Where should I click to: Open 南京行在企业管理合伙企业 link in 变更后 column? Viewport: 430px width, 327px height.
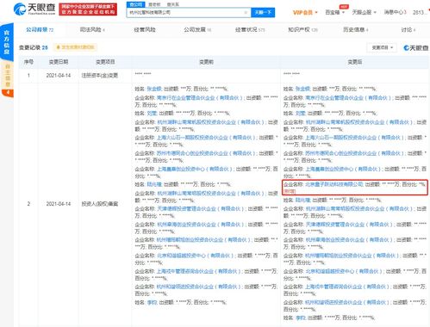tap(348, 98)
